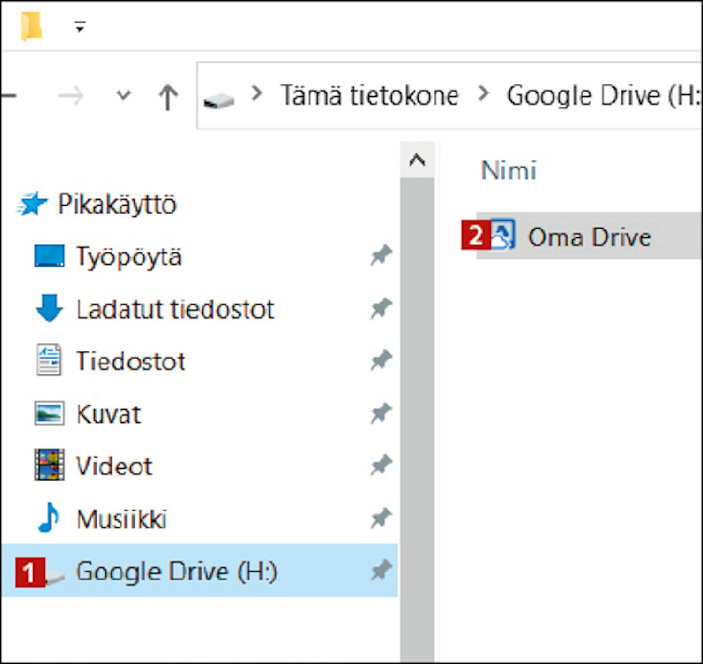Click the Videot film strip icon
The height and width of the screenshot is (664, 703).
click(49, 465)
